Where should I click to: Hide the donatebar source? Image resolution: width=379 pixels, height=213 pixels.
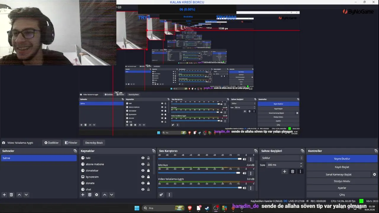[x=143, y=170]
